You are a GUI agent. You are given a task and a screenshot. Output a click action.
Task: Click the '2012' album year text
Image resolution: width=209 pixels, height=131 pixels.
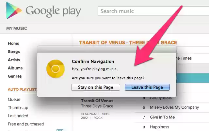84,118
